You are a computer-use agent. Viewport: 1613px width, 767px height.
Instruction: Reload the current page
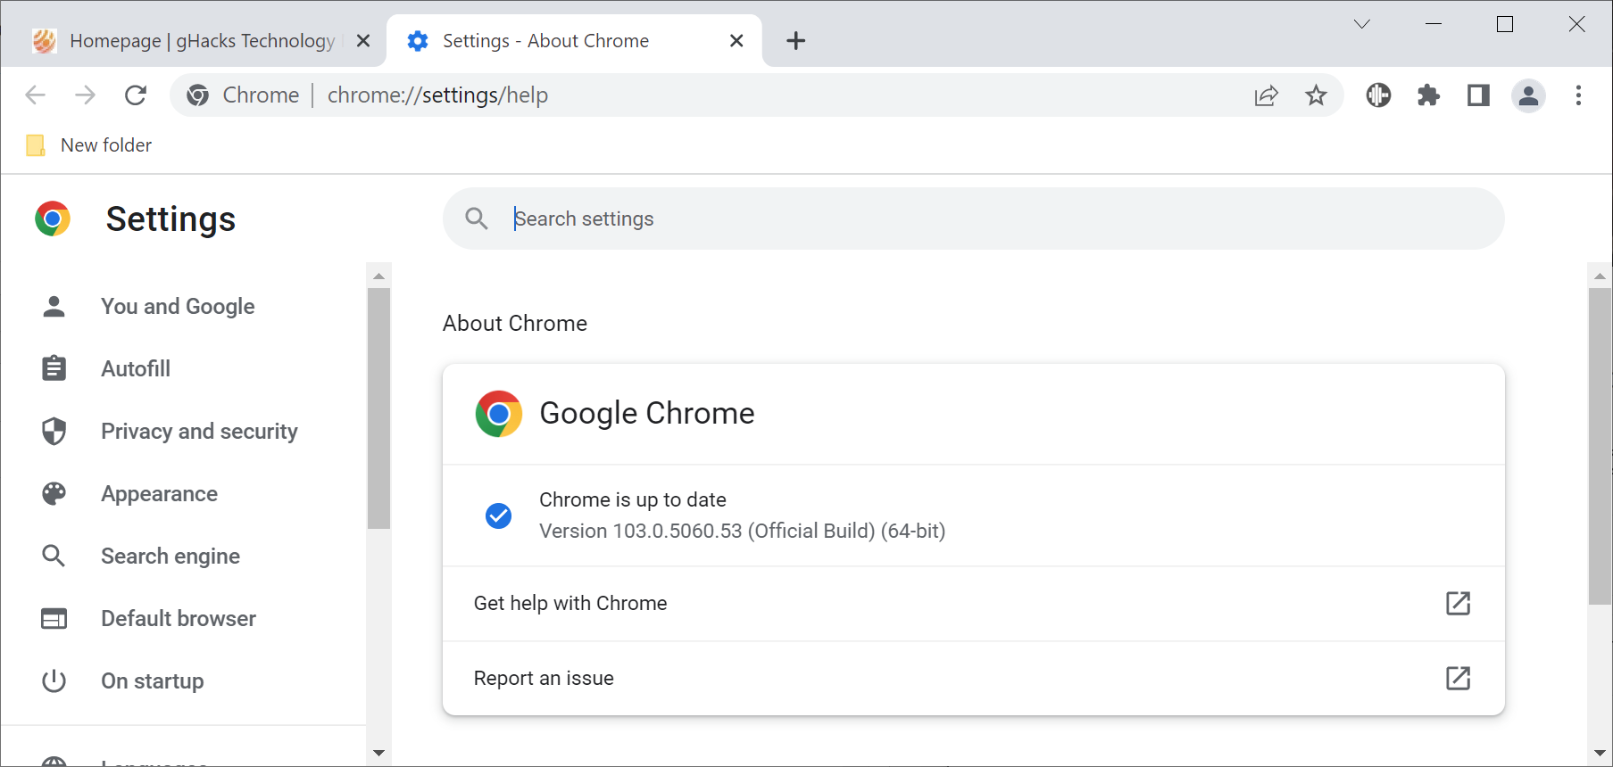point(136,95)
